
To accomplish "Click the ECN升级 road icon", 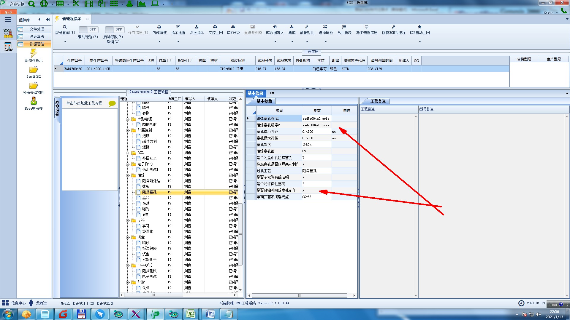I will pyautogui.click(x=233, y=27).
